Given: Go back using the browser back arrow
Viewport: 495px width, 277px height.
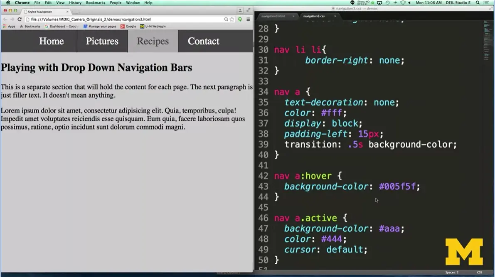Looking at the screenshot, I should 4,19.
